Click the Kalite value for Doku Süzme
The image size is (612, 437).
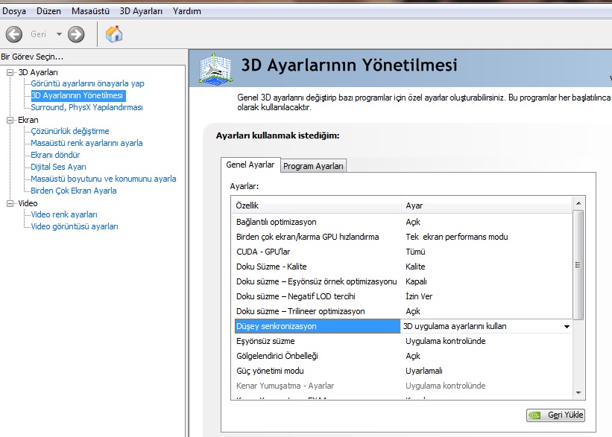[x=415, y=267]
